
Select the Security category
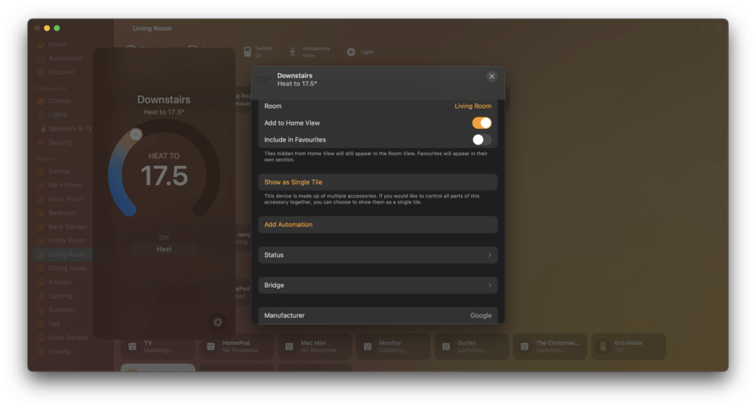[55, 142]
